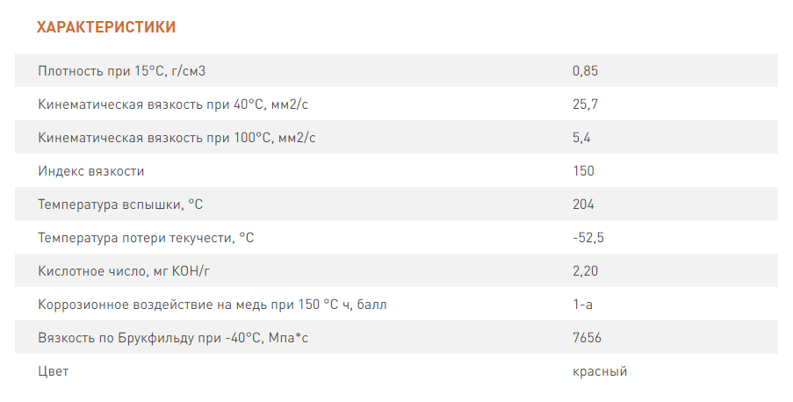793x402 pixels.
Task: Select Brookfield viscosity value 7656
Action: [x=587, y=338]
